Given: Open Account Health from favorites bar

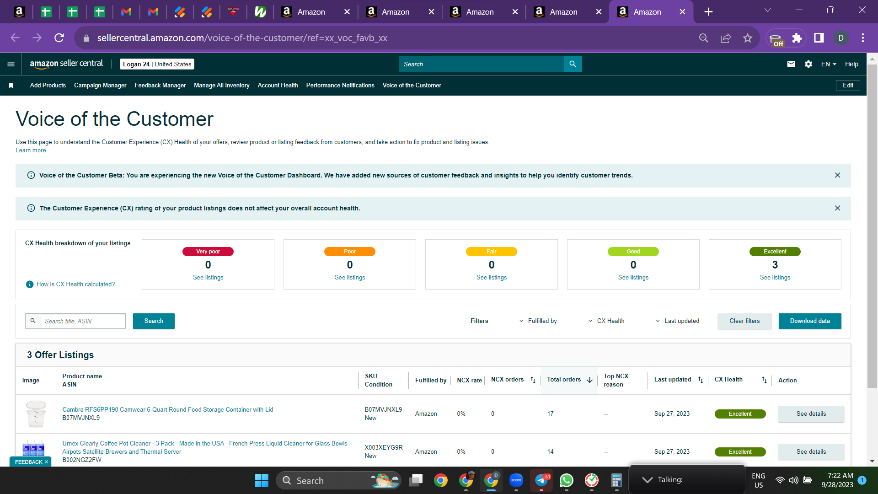Looking at the screenshot, I should point(278,86).
